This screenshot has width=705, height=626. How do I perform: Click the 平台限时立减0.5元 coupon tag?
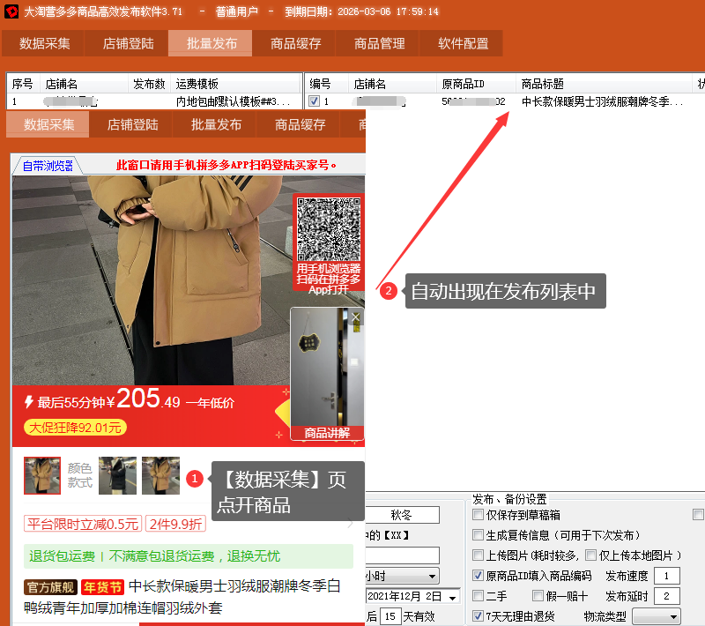coord(84,524)
